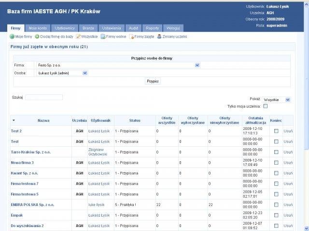Open the Nowa firma 3 company link
Viewport: 309px width, 231px height.
tap(22, 163)
